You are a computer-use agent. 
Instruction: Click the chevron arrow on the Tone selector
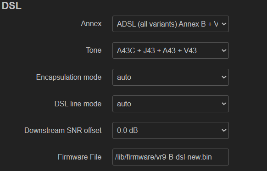tap(224, 50)
